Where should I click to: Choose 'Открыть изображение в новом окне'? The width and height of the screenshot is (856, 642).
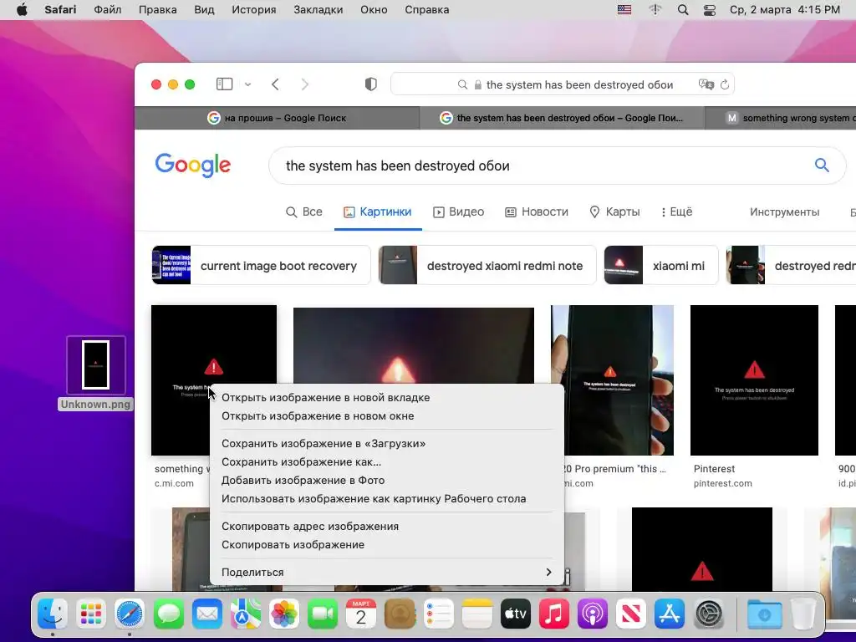pyautogui.click(x=386, y=416)
